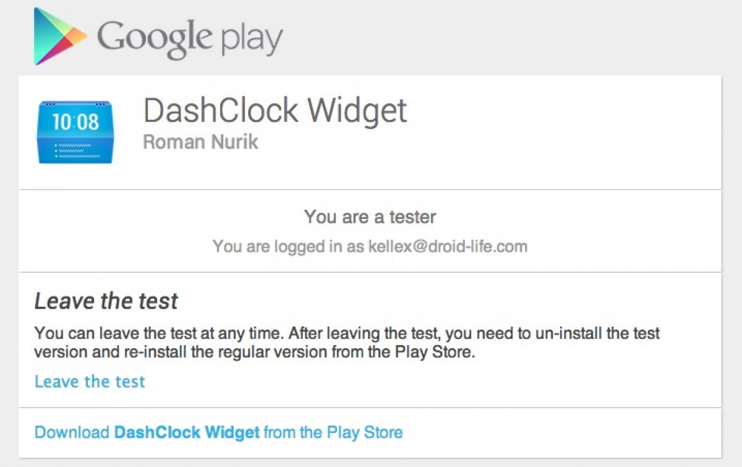Viewport: 742px width, 467px height.
Task: Click the "You are a tester" status text
Action: tap(370, 216)
